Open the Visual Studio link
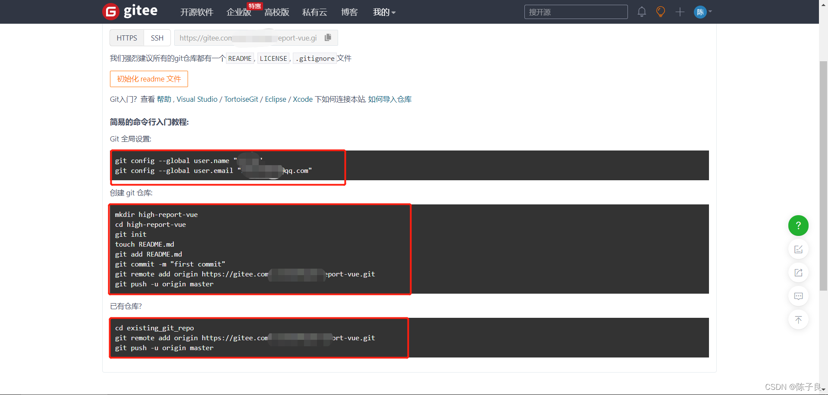The image size is (828, 395). [197, 99]
